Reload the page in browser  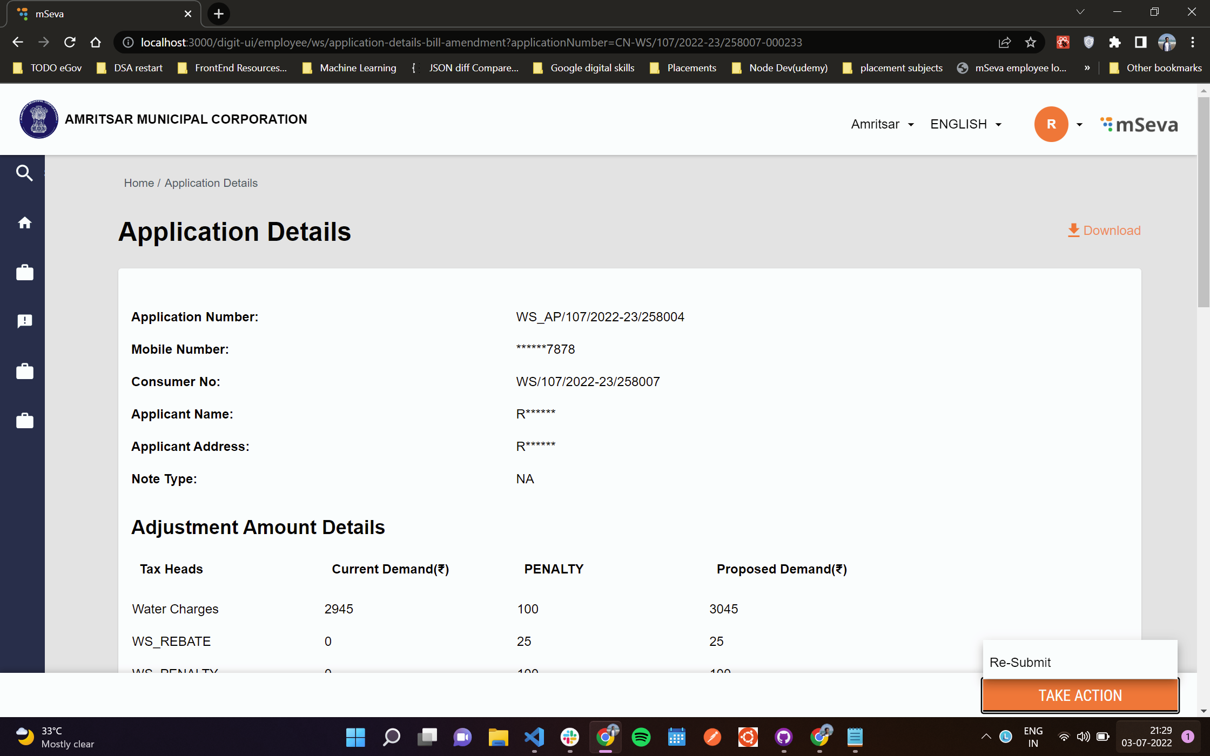click(70, 42)
